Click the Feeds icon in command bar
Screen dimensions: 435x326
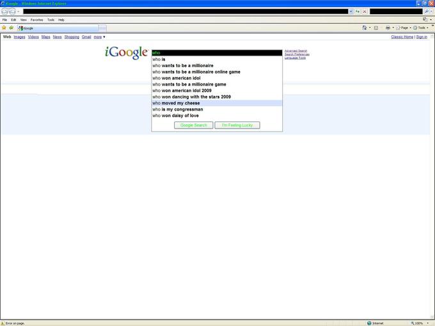(376, 27)
